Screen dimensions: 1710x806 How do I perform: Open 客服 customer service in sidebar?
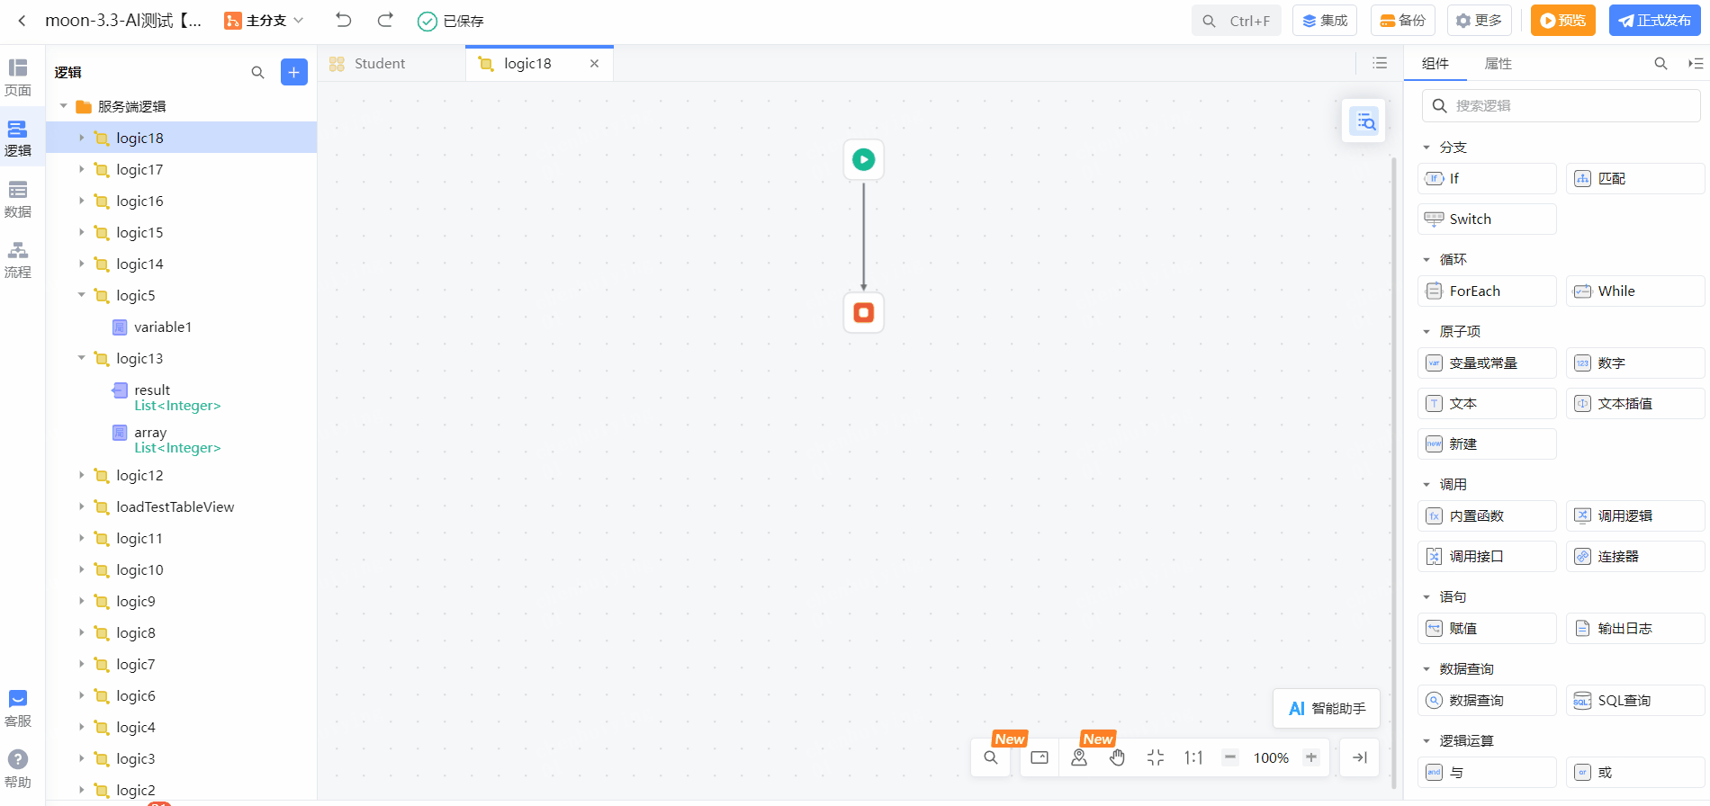[x=18, y=709]
